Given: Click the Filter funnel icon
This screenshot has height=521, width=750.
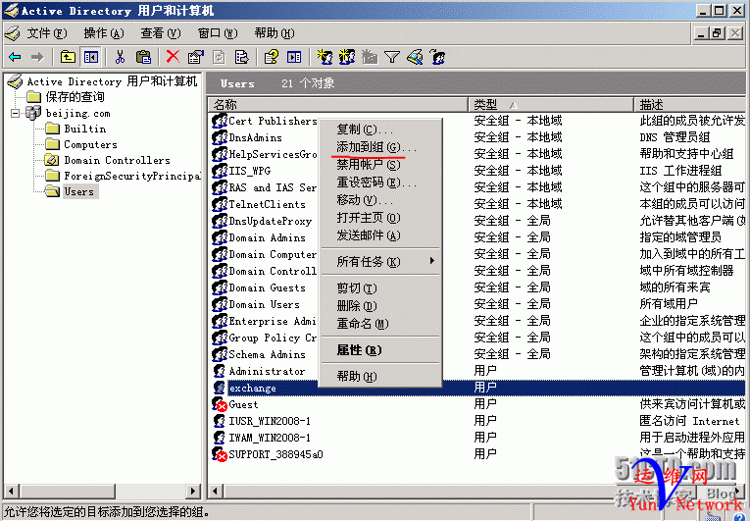Looking at the screenshot, I should 392,58.
